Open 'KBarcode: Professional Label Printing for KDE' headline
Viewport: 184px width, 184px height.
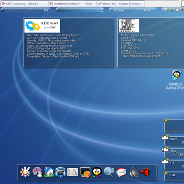tap(53, 35)
